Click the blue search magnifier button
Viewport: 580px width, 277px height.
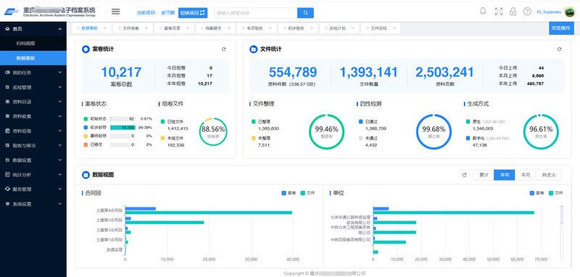click(x=305, y=13)
